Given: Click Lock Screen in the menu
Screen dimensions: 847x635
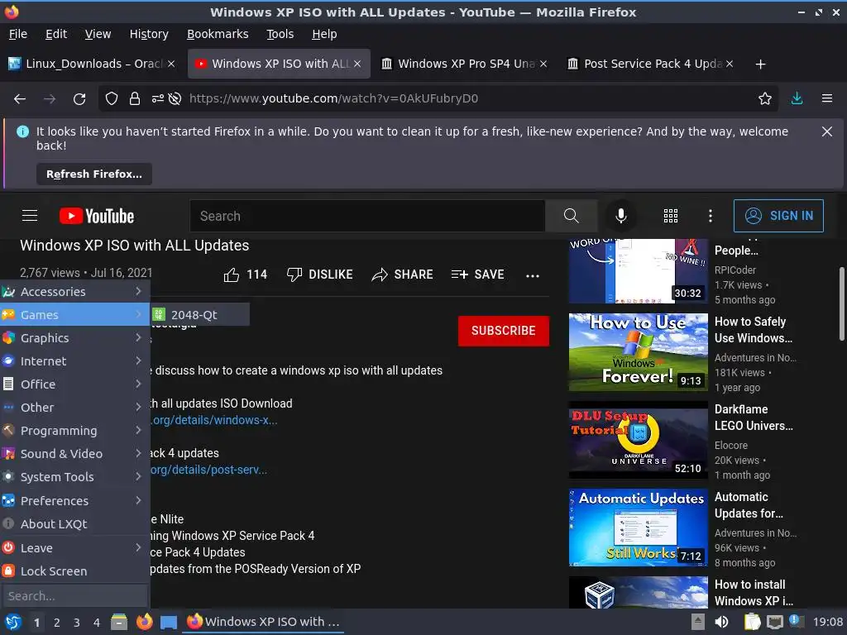Looking at the screenshot, I should [75, 571].
